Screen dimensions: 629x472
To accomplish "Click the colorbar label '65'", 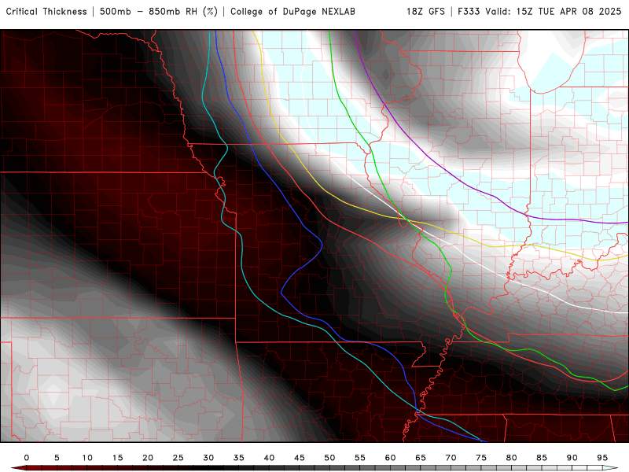I will coord(421,458).
